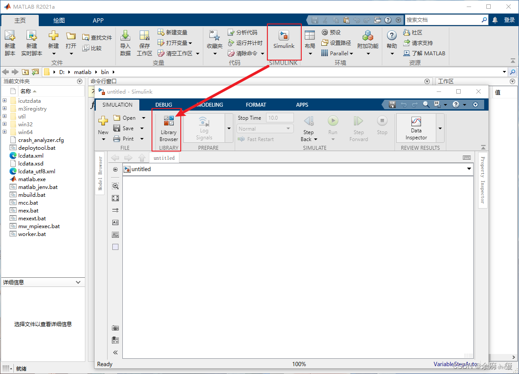Create new live script (新建实时脚本)

[x=32, y=43]
